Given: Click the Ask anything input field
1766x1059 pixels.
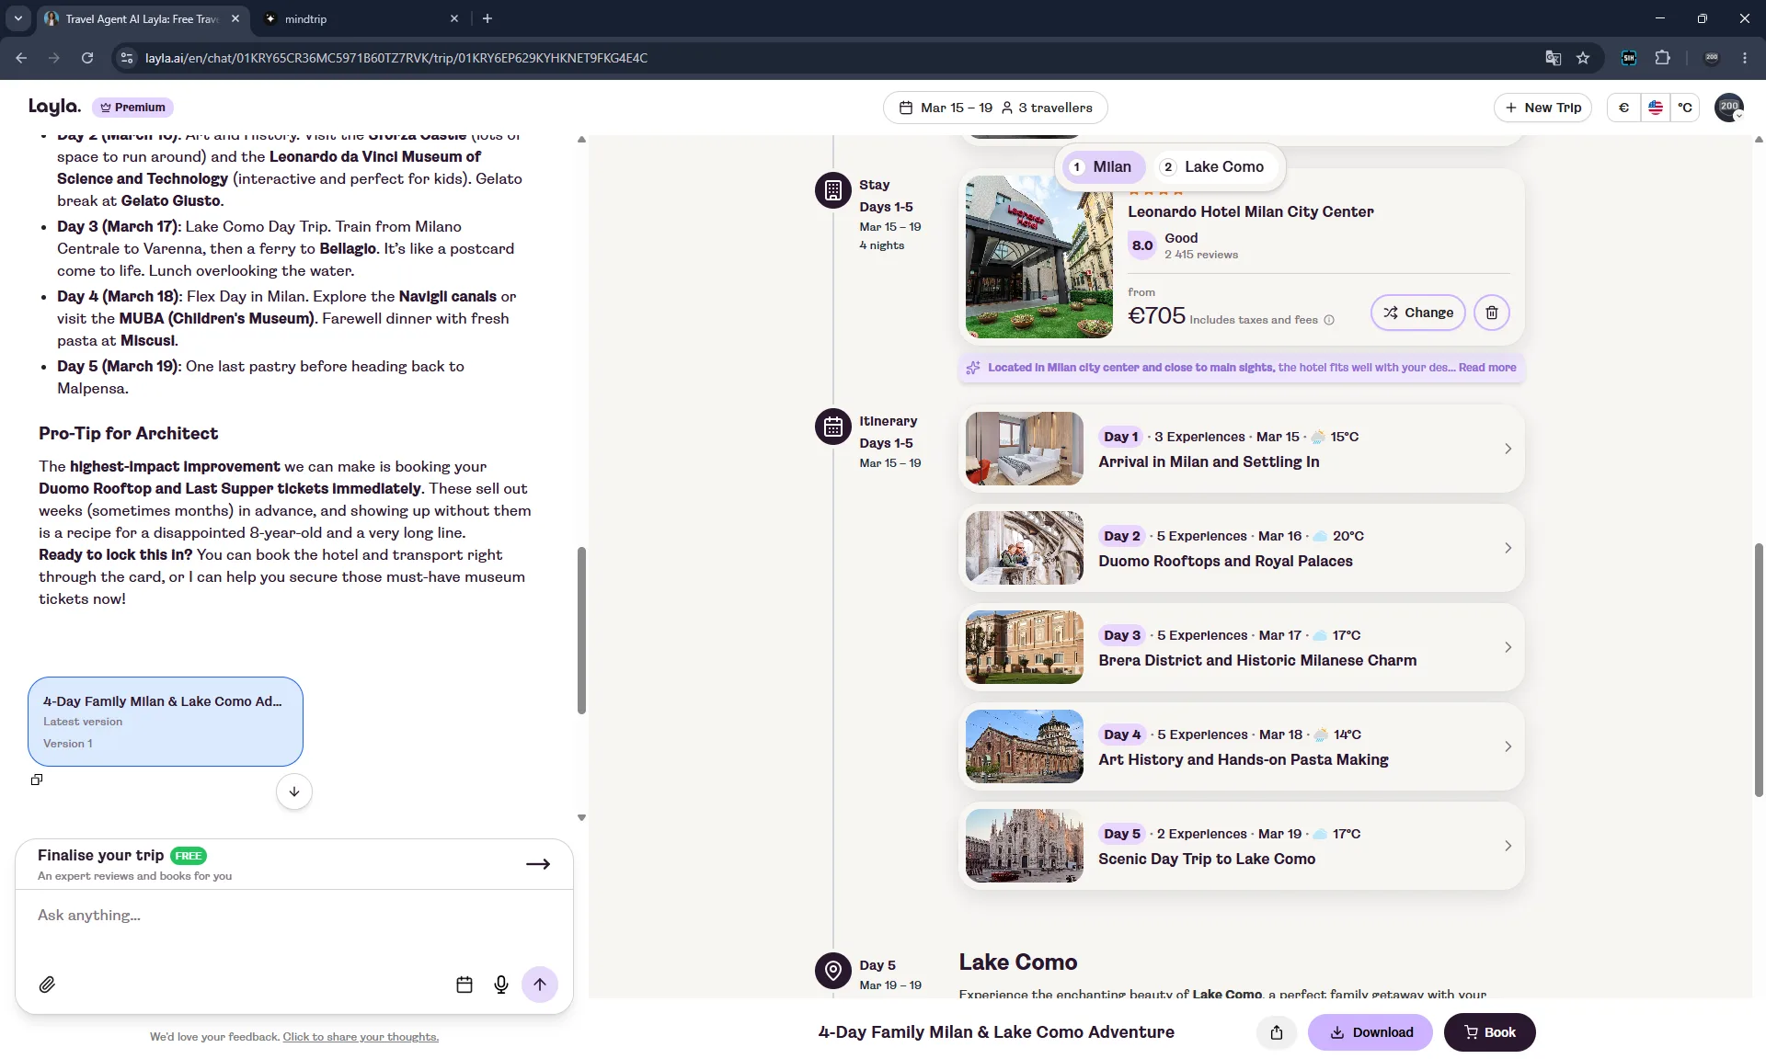Looking at the screenshot, I should pyautogui.click(x=294, y=916).
